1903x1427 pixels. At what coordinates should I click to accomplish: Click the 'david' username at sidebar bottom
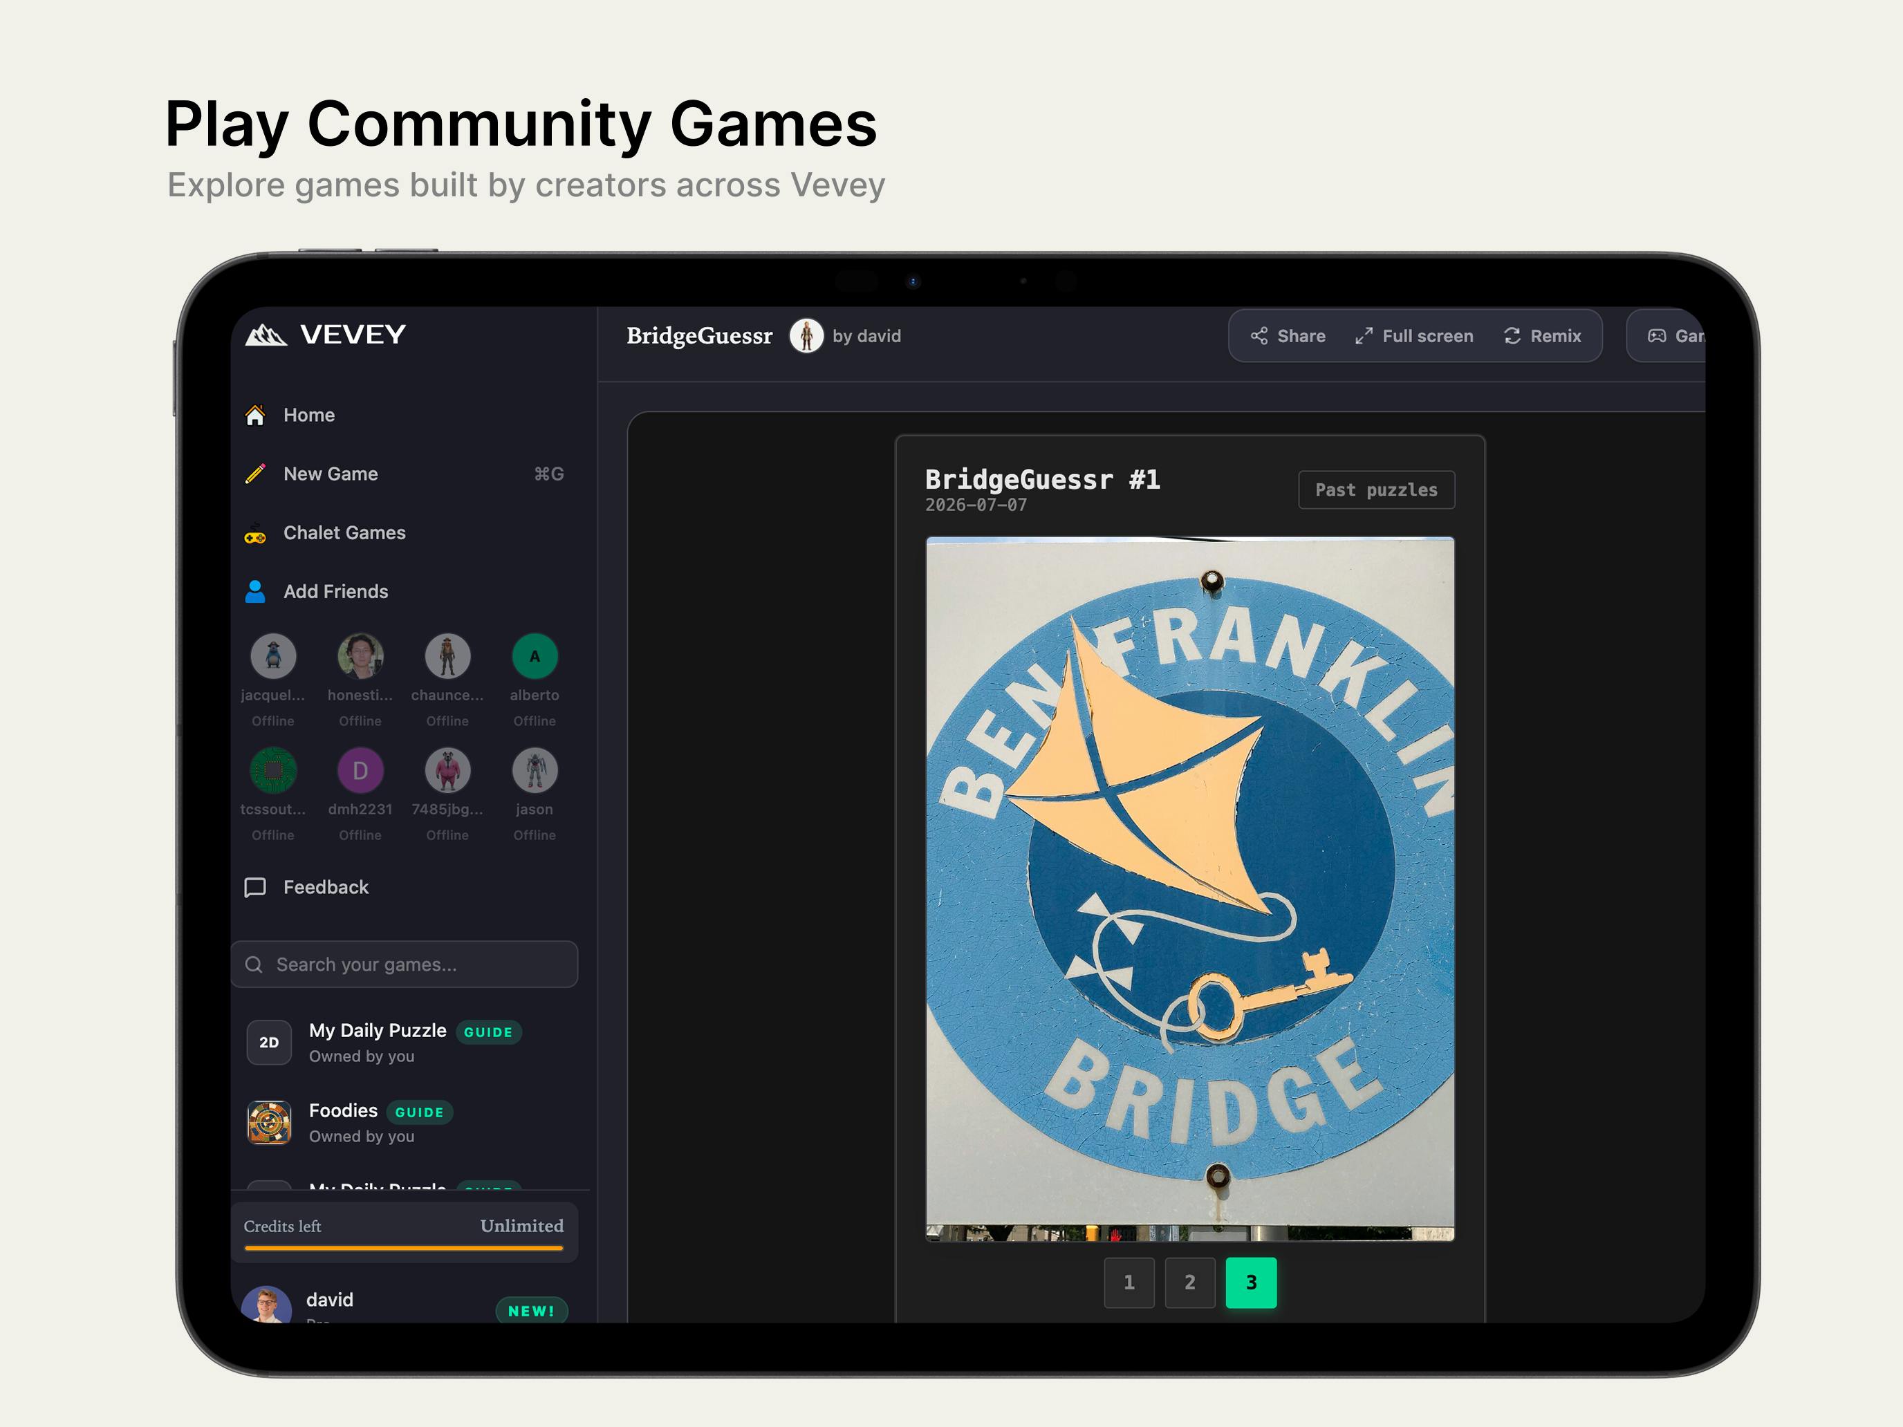(331, 1300)
